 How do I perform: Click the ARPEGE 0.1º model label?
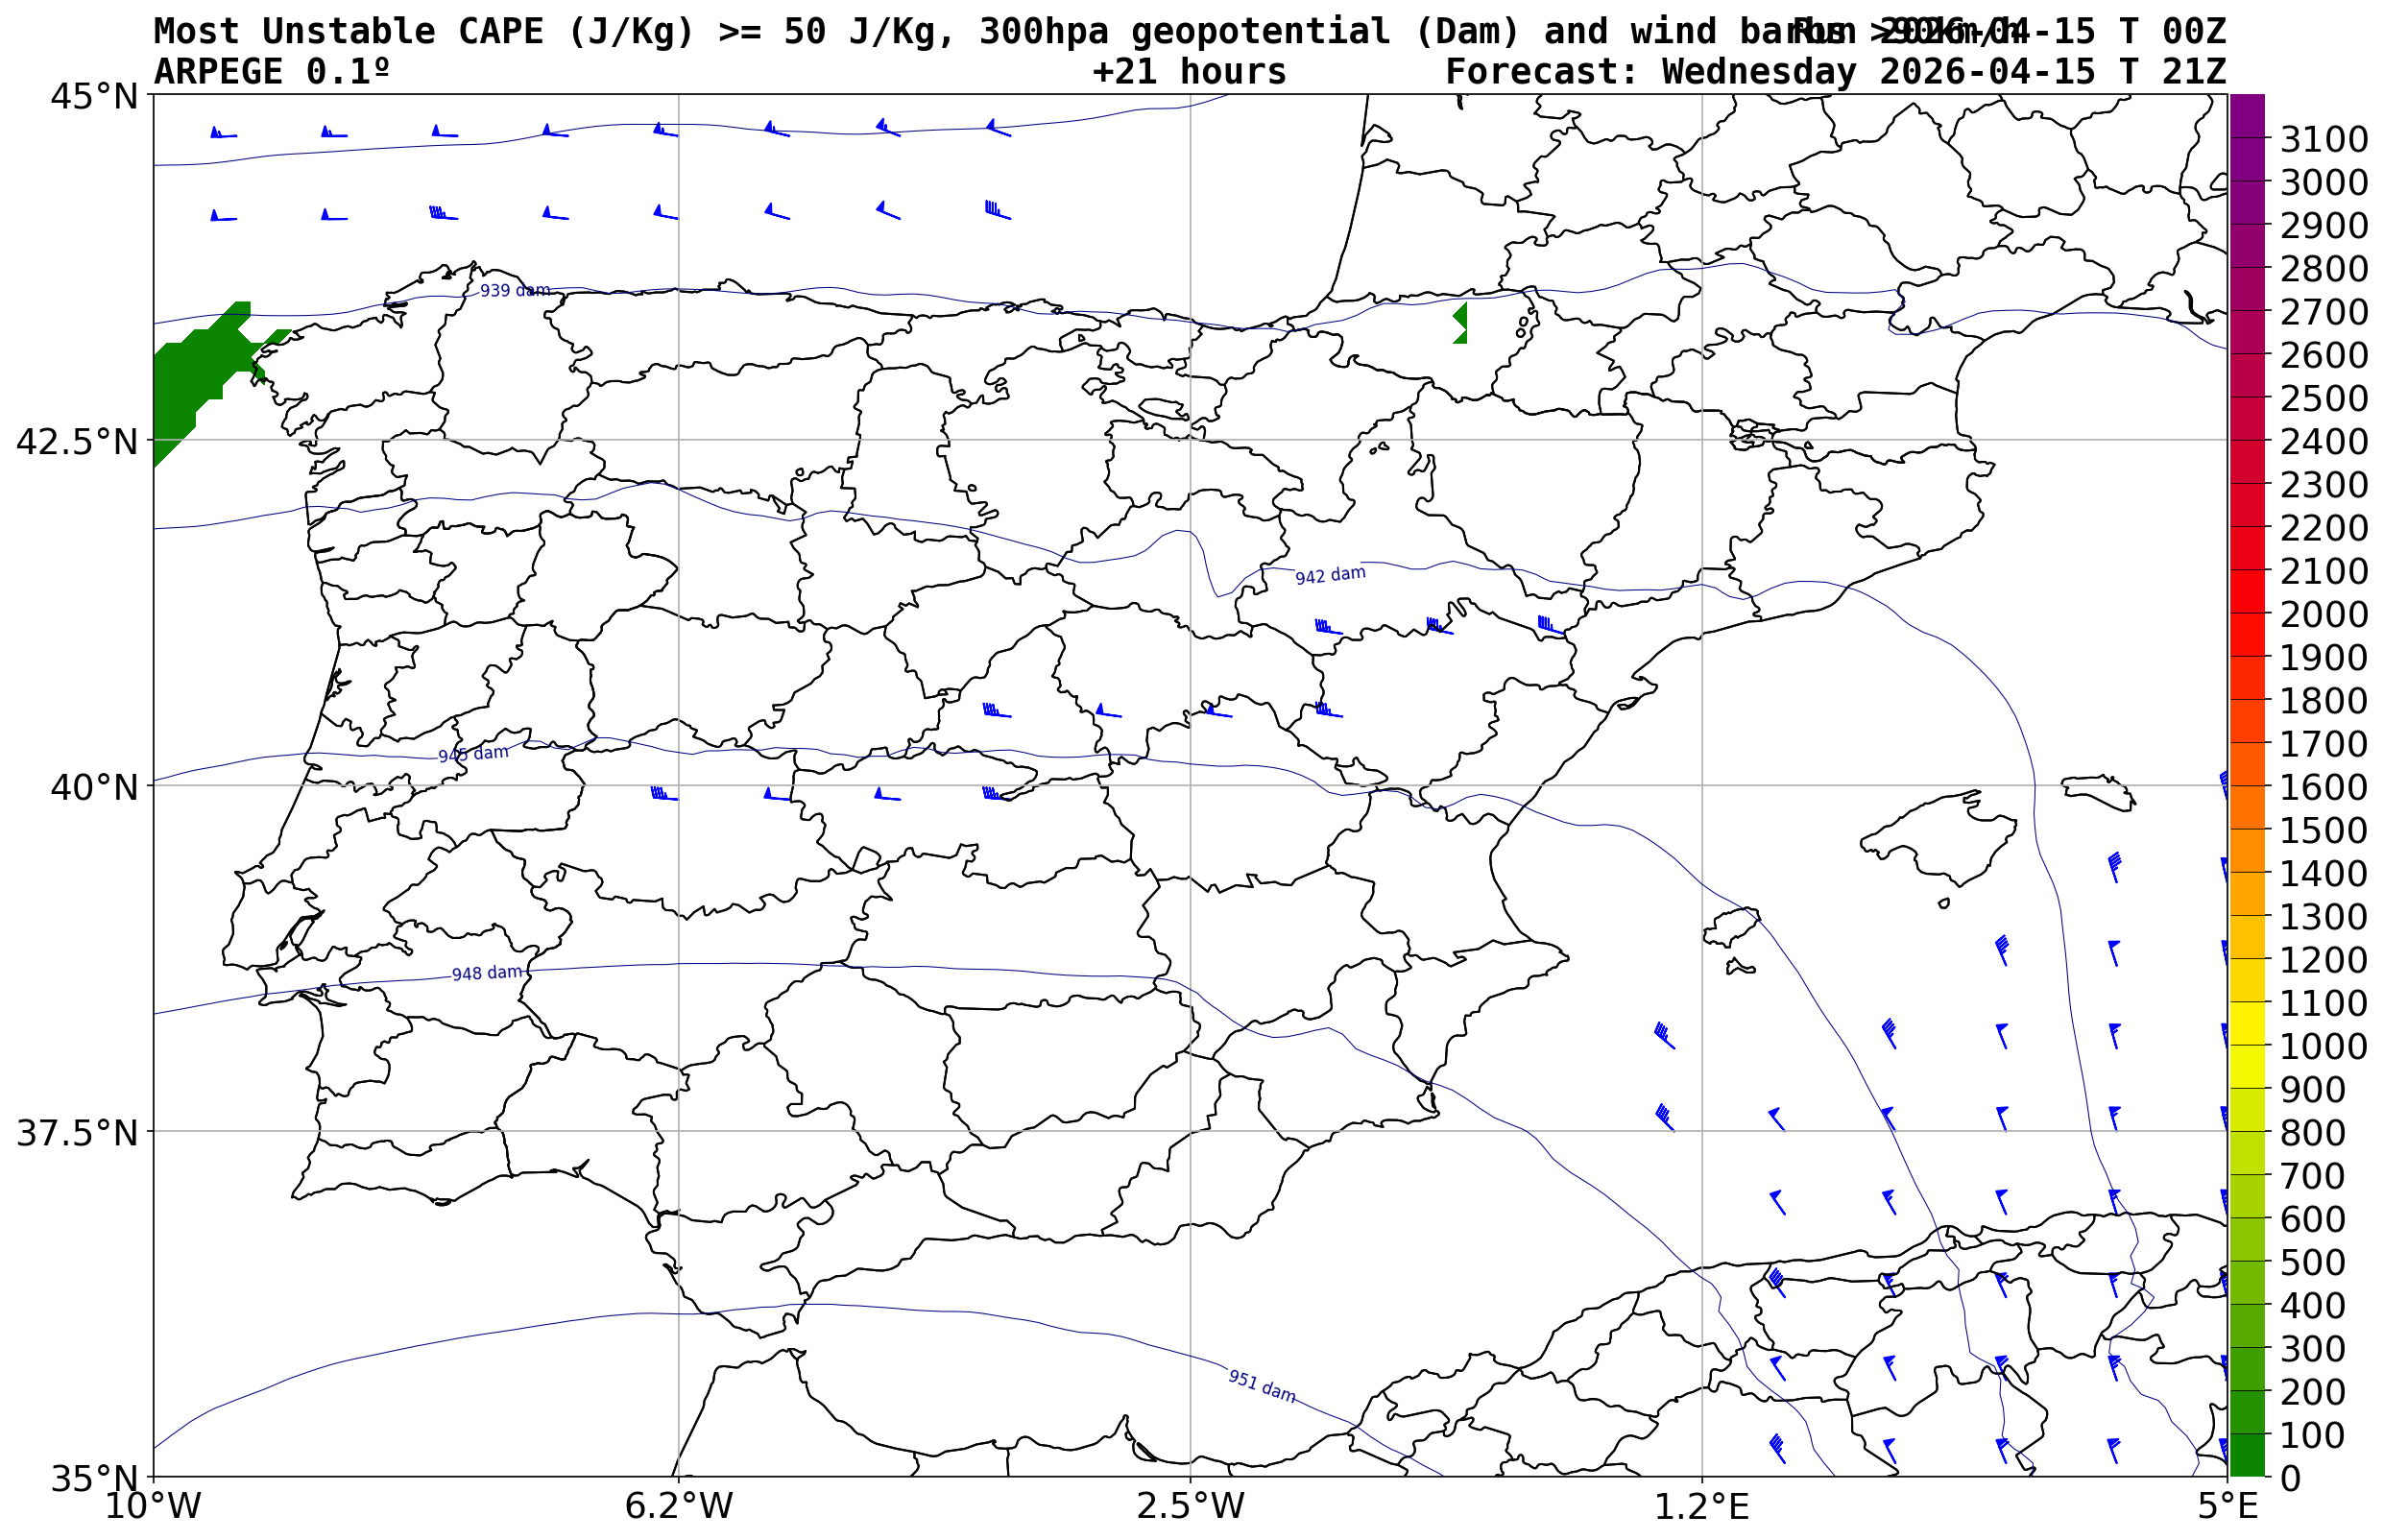coord(271,72)
